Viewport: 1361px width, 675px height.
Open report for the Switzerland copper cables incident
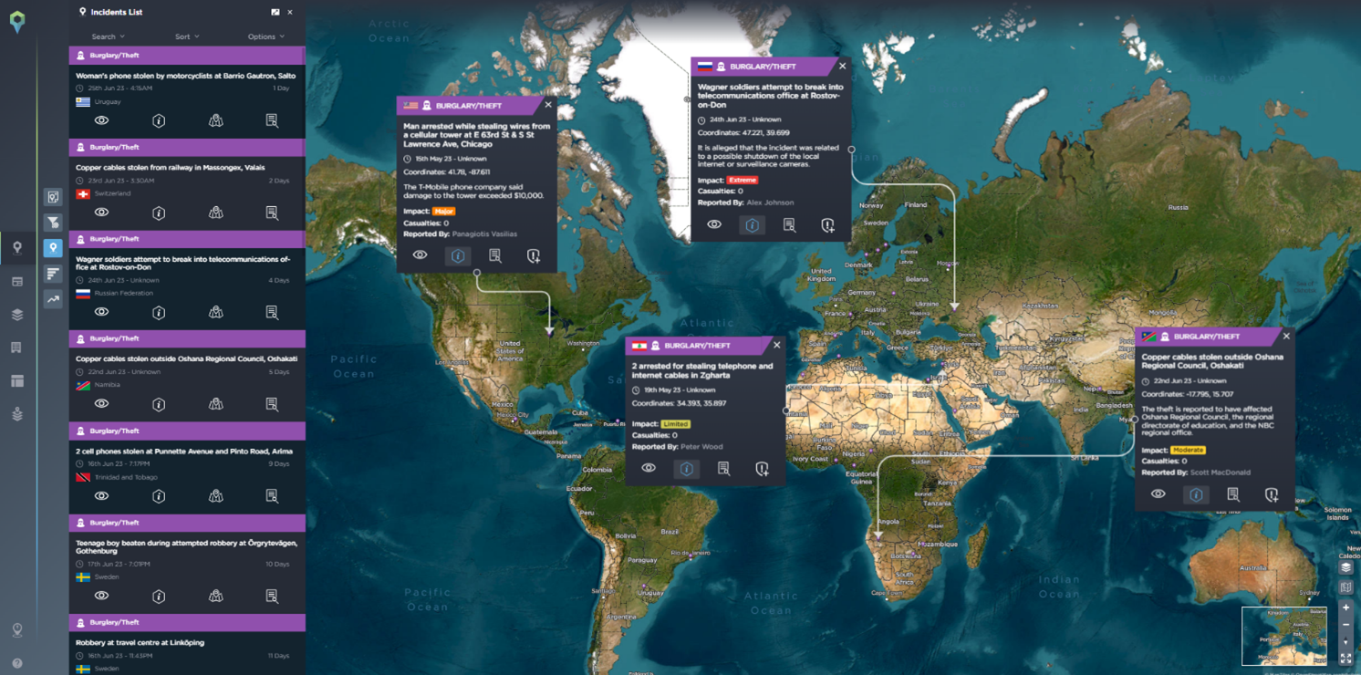coord(272,213)
